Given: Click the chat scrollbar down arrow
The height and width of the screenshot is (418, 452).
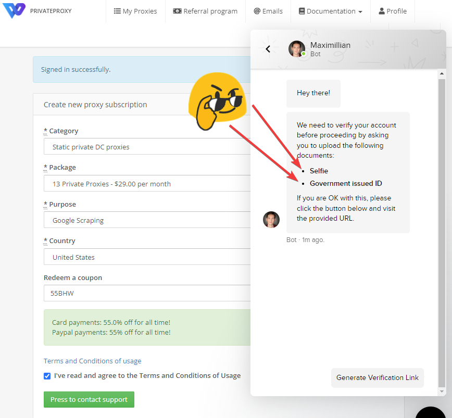Looking at the screenshot, I should coord(442,391).
